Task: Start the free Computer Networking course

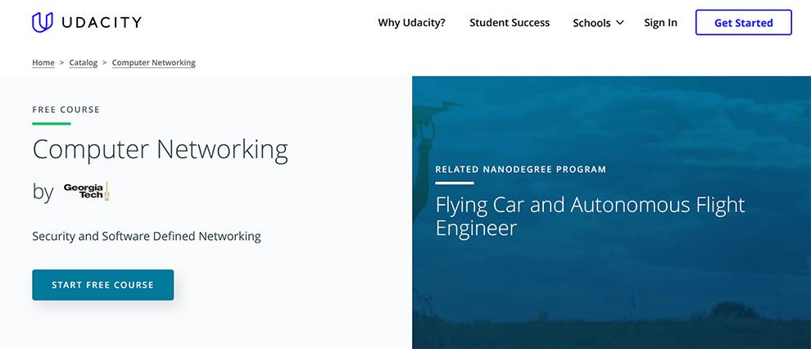Action: [x=103, y=285]
